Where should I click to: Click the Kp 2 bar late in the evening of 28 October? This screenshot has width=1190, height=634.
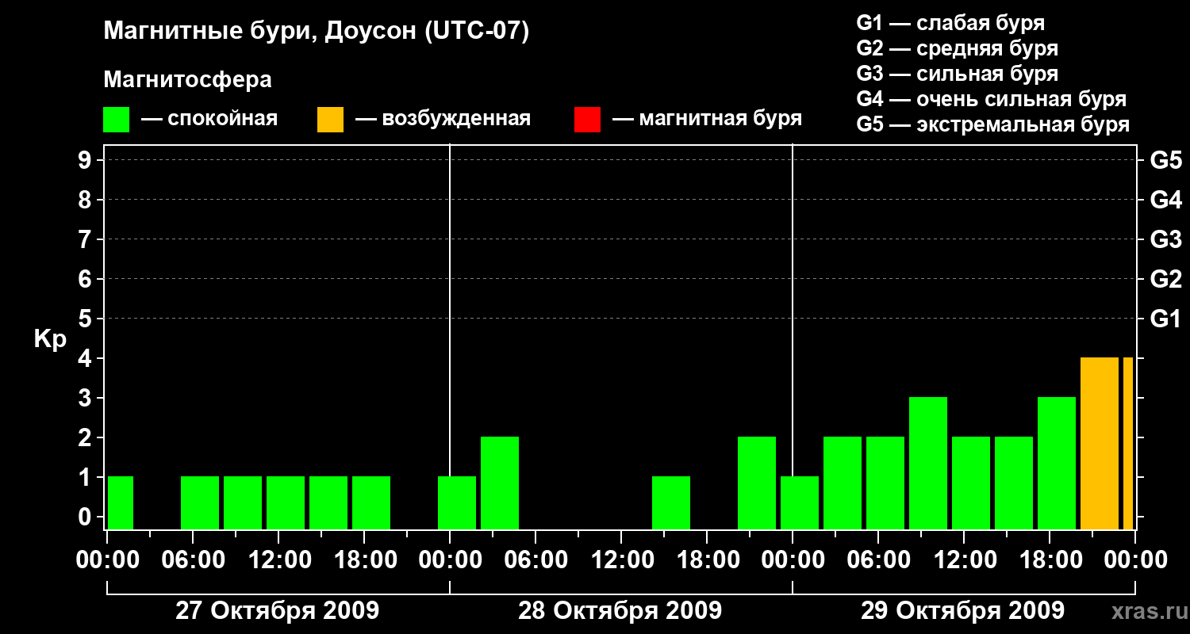757,483
